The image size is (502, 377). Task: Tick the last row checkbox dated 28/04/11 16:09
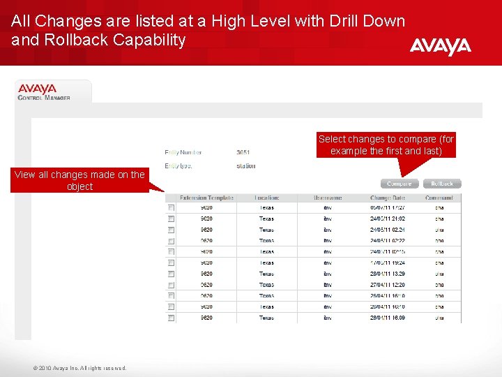coord(172,318)
